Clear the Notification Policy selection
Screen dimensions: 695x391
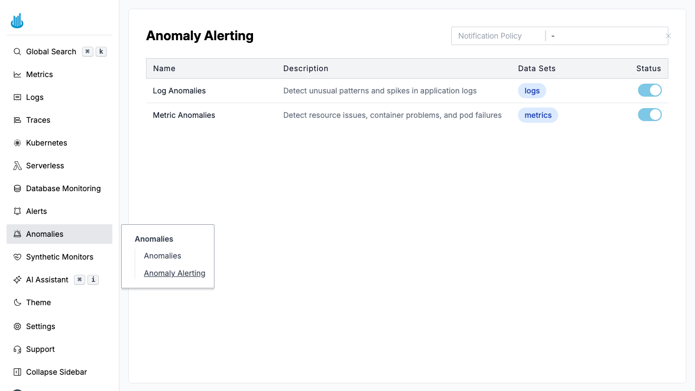[668, 36]
